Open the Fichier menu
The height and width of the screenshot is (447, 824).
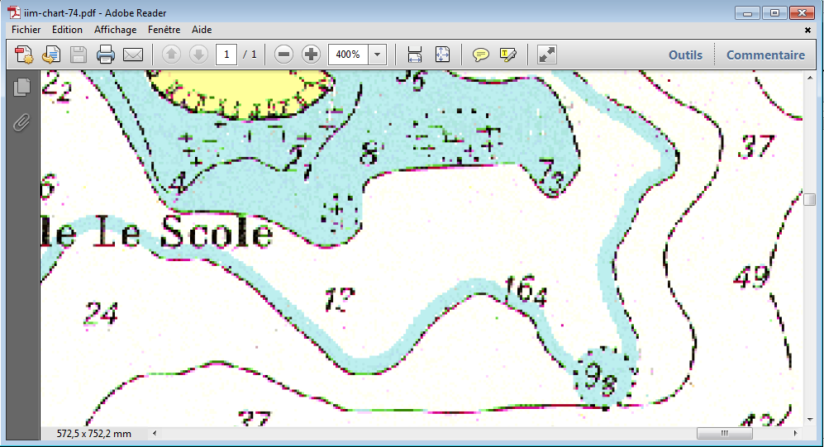pyautogui.click(x=26, y=30)
